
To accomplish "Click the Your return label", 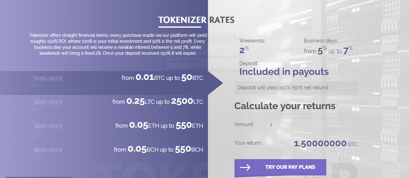I will (x=248, y=143).
